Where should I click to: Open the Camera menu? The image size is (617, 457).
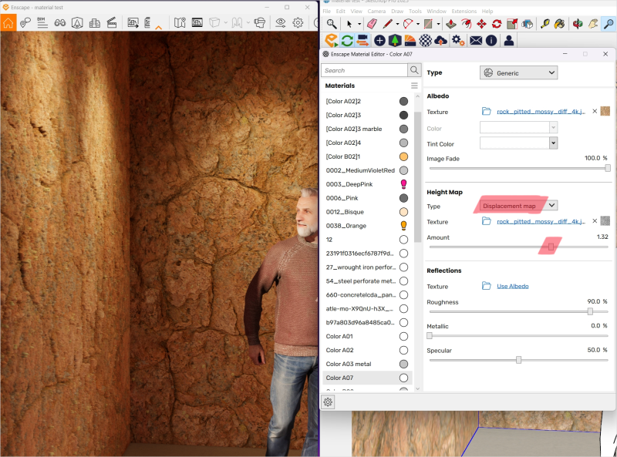376,12
